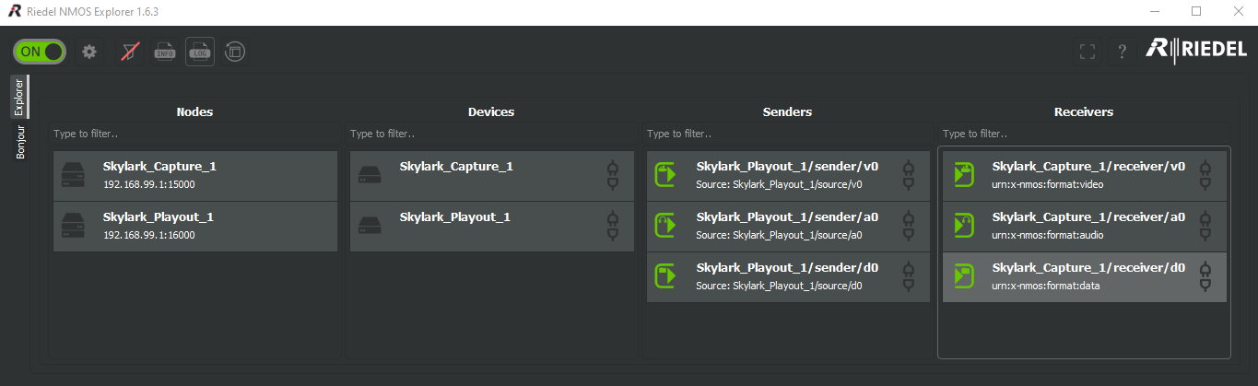Toggle the green ON switch
This screenshot has height=386, width=1258.
40,52
